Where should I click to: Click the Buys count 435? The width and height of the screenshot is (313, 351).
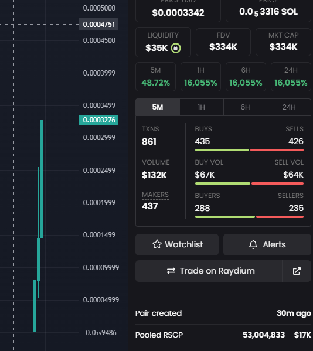202,141
